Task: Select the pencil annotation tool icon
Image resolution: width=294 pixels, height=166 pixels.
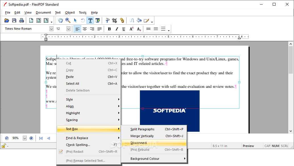Action: [146, 20]
